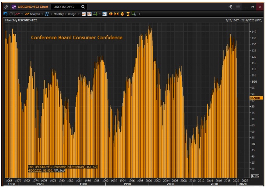The image size is (267, 189).
Task: Click the 86.900 last value label
Action: pyautogui.click(x=256, y=98)
